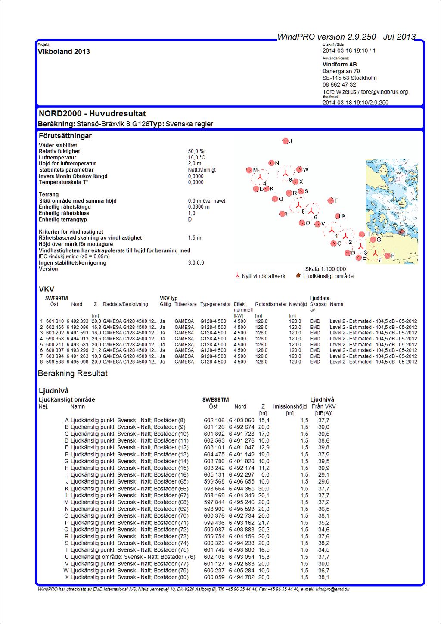Click the "6 495 098" Nord value of turbine 8

click(x=78, y=362)
